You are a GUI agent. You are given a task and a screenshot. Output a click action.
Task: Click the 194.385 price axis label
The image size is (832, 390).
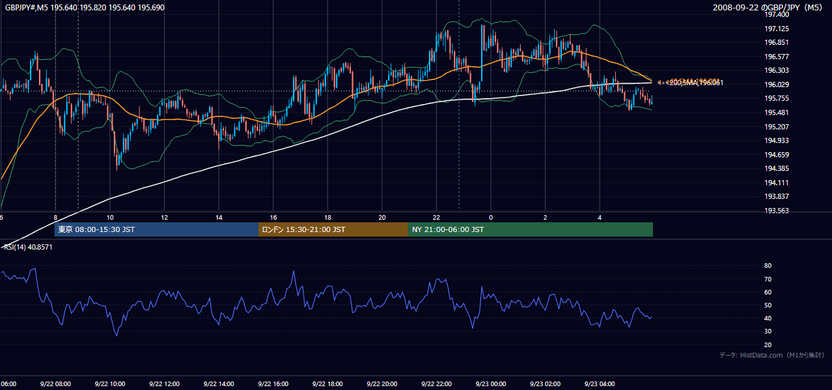point(777,168)
